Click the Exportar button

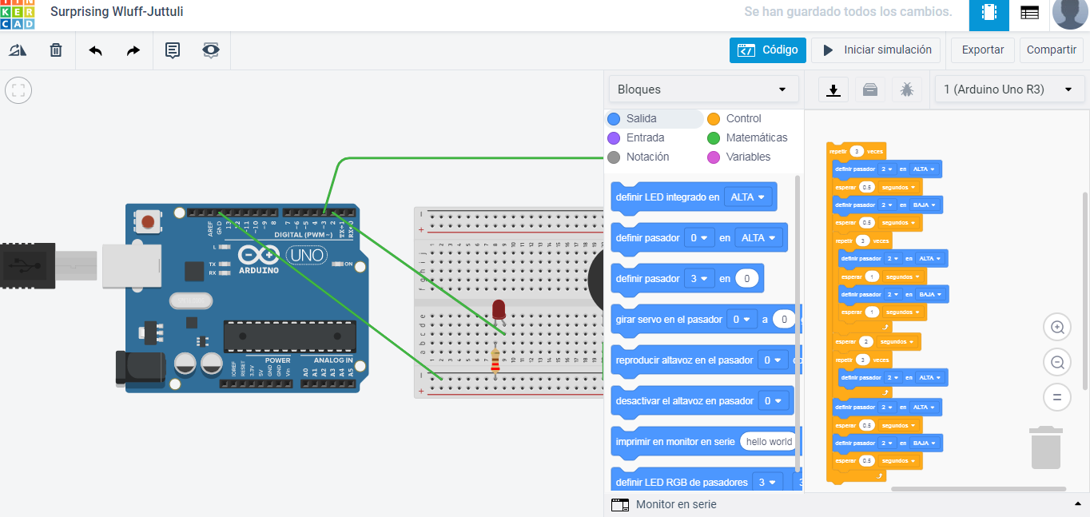(x=983, y=50)
